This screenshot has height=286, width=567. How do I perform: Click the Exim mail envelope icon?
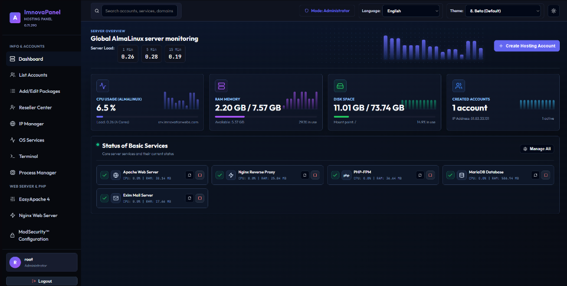pyautogui.click(x=116, y=198)
